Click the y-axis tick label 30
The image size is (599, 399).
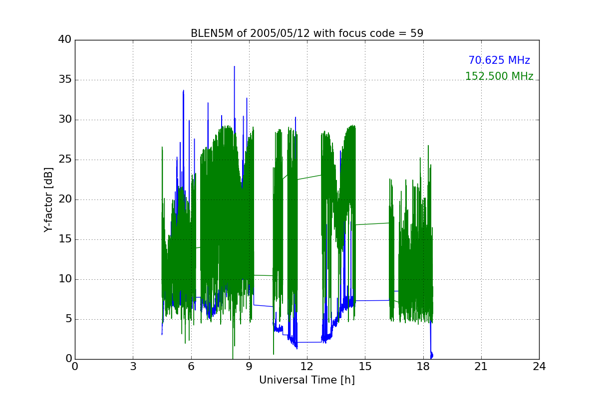click(65, 120)
